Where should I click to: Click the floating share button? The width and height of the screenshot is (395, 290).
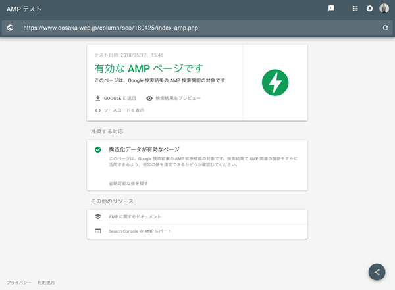[377, 272]
